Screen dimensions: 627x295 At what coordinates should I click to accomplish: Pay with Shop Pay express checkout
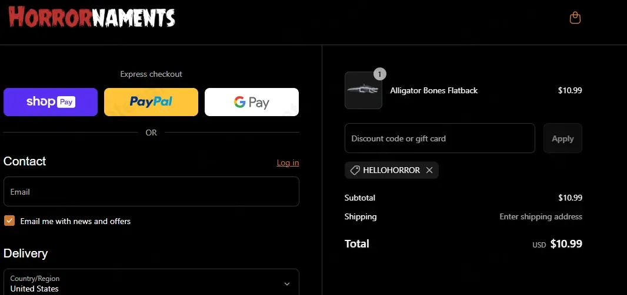coord(51,102)
